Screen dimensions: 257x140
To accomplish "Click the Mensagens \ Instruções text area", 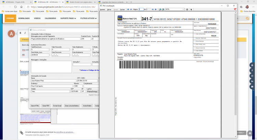I will tap(51, 67).
